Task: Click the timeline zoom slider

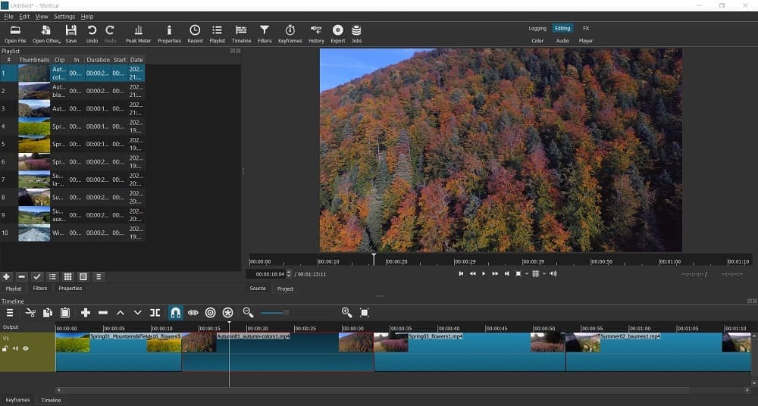Action: pos(286,313)
